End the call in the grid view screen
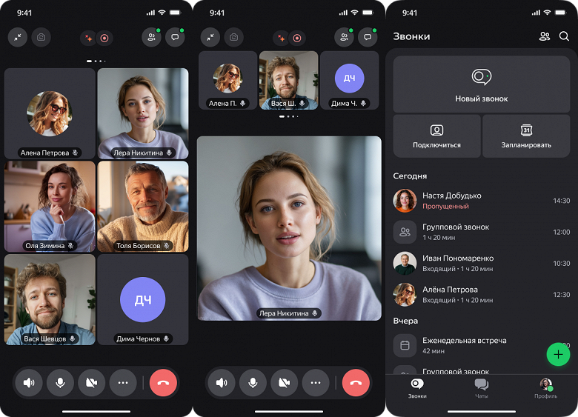578x417 pixels. pyautogui.click(x=163, y=383)
